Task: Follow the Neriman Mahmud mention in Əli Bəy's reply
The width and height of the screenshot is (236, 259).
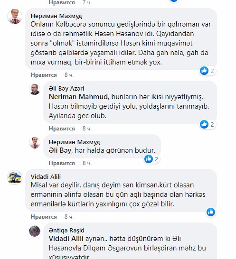Action: [78, 97]
